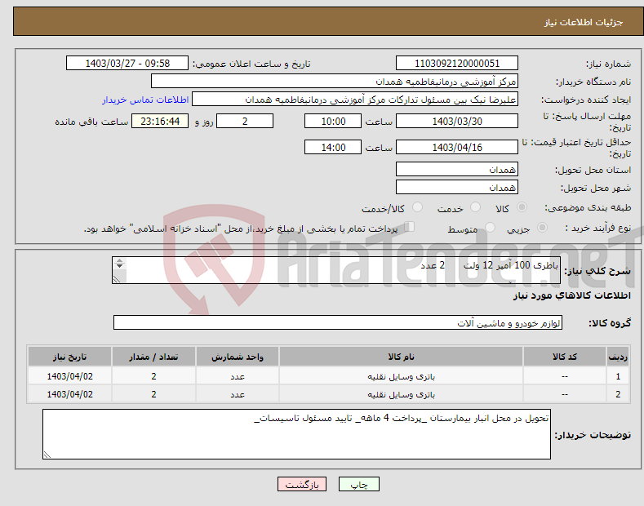Select the کالا radio button
Screen dimensions: 644x506
click(522, 207)
